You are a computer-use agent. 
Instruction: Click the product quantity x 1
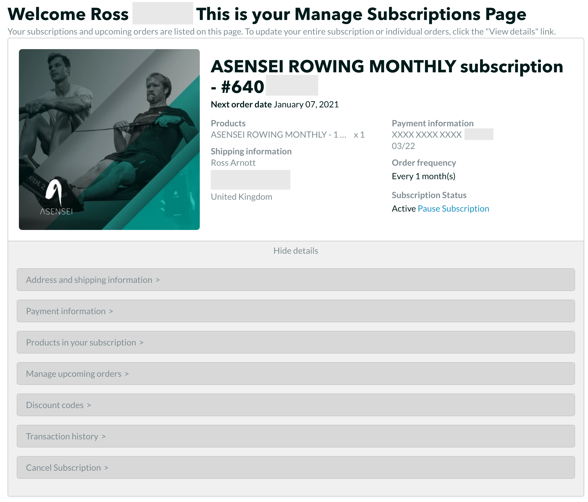(x=359, y=134)
